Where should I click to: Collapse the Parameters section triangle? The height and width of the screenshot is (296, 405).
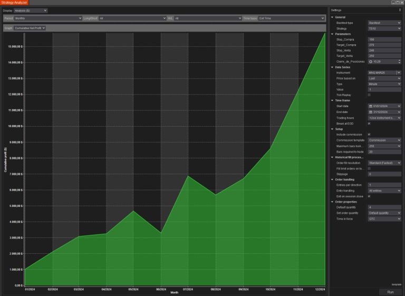point(332,34)
